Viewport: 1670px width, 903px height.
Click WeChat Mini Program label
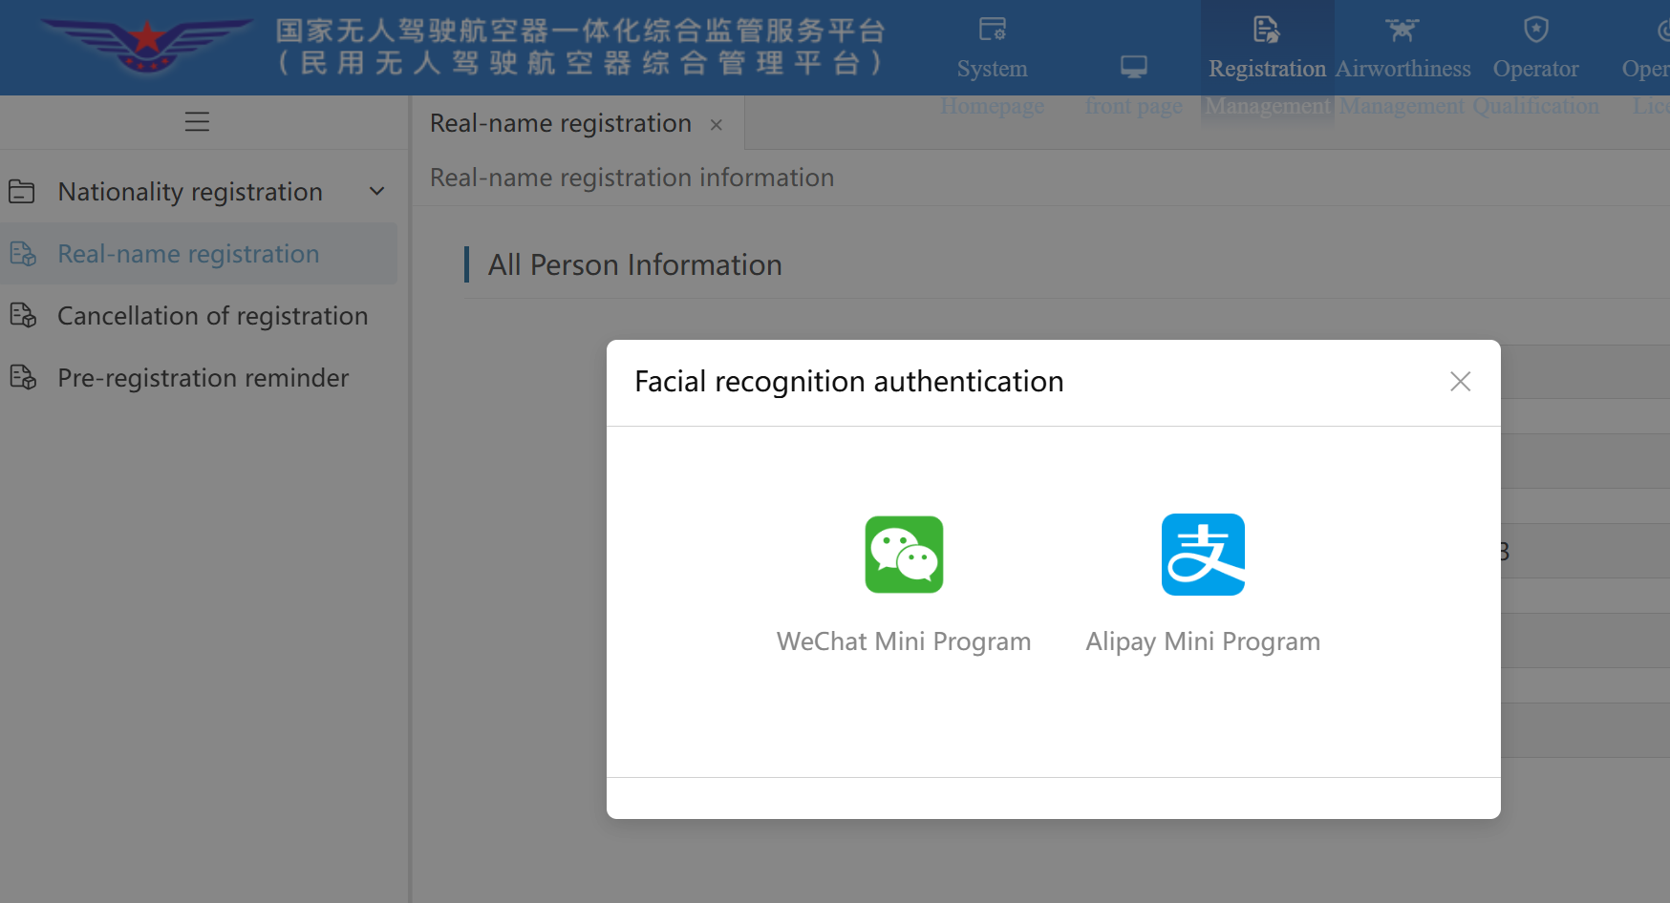(x=904, y=641)
